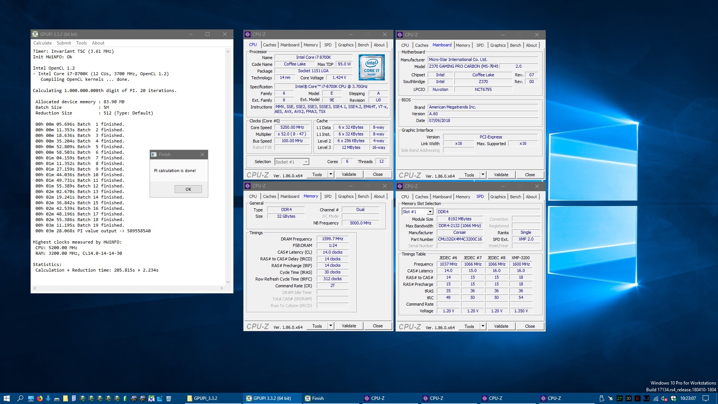This screenshot has width=718, height=404.
Task: Click the drive icon in the taskbar
Action: 57,399
